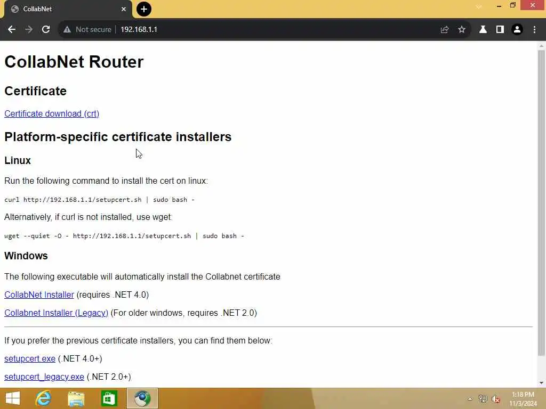The height and width of the screenshot is (409, 546).
Task: Open the Chrome Labs flask icon
Action: [x=483, y=30]
